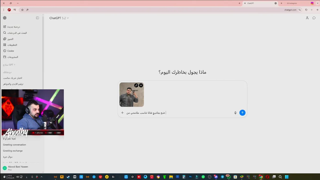
Task: Open File Explorer from the taskbar
Action: (x=171, y=177)
